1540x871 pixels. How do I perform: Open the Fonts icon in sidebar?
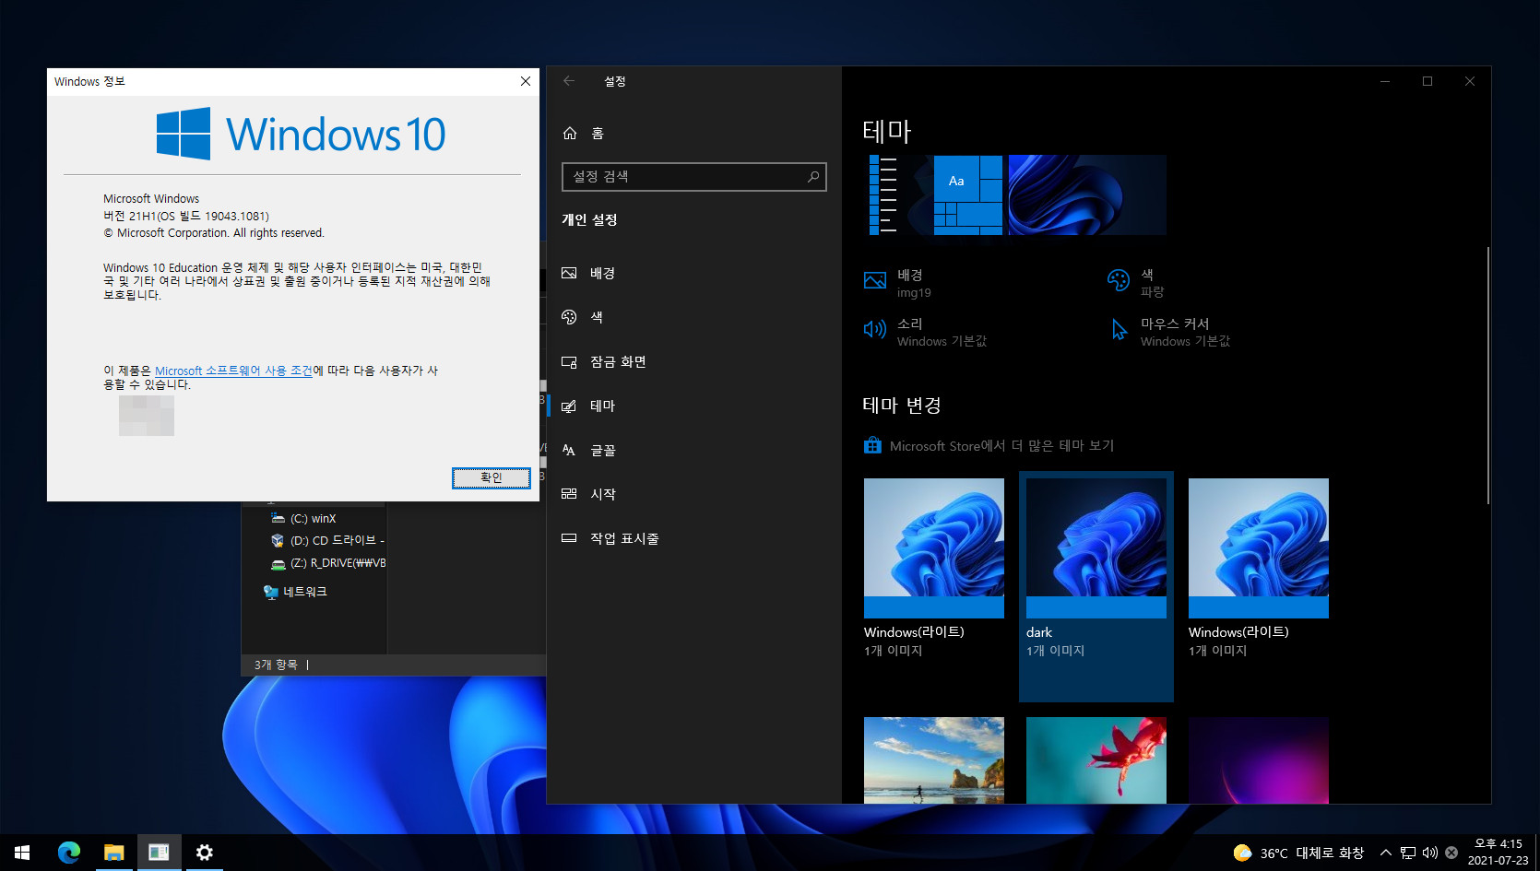[569, 450]
